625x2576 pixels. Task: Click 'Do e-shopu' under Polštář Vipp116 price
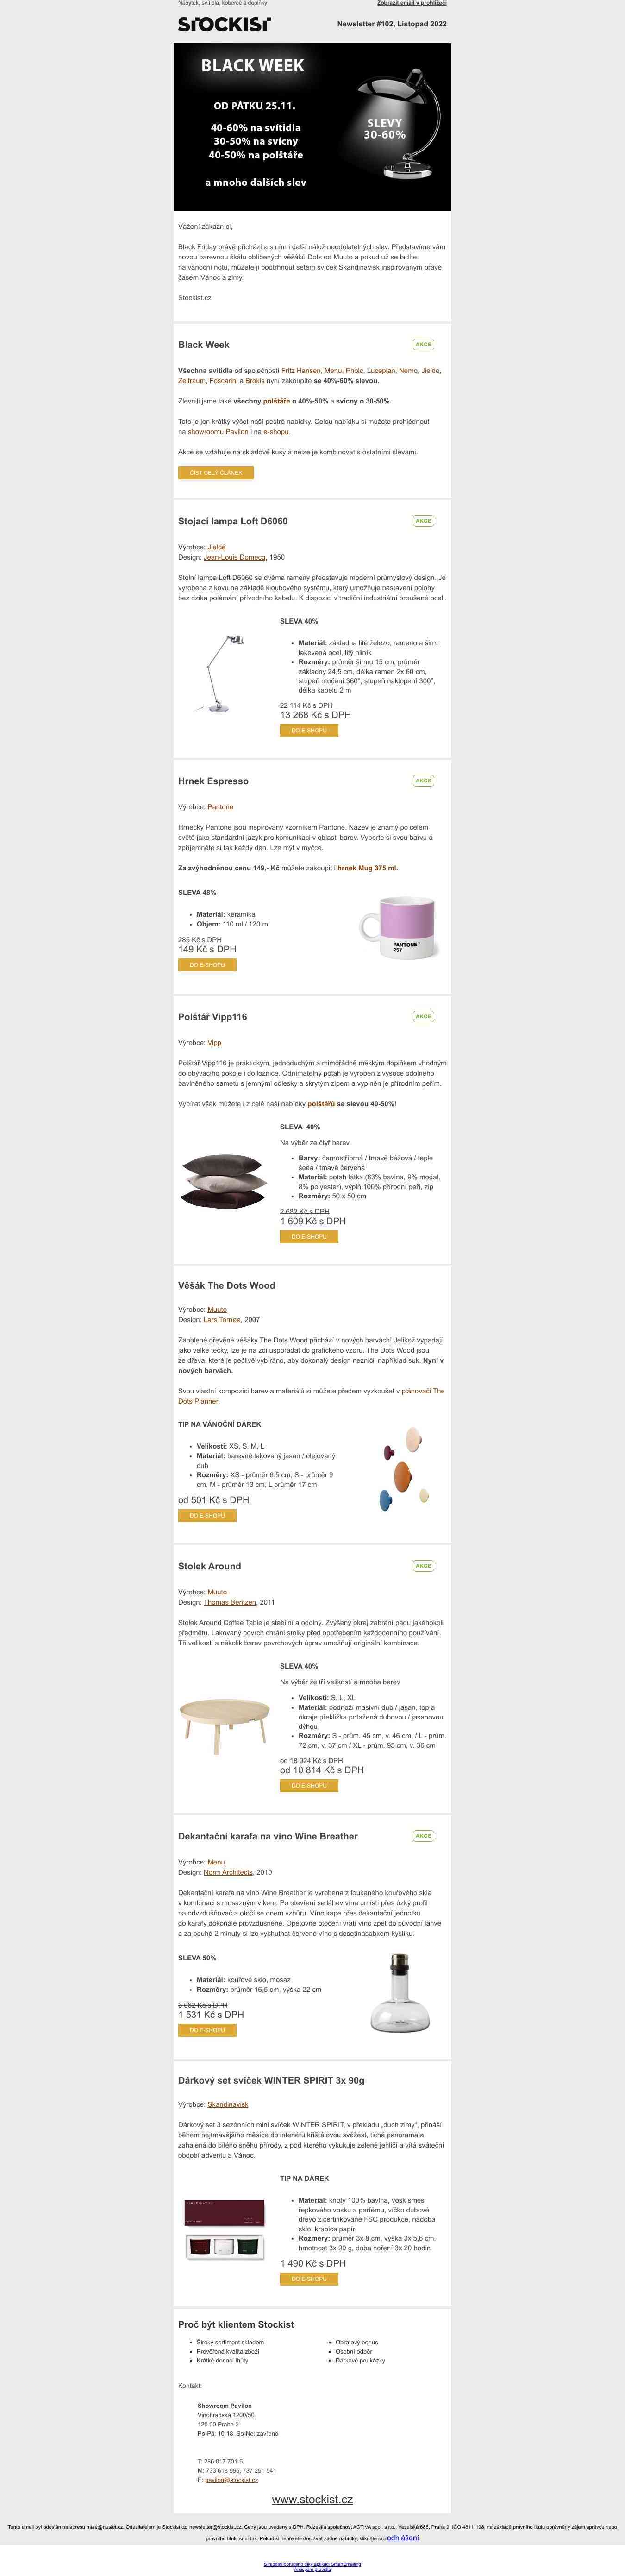point(309,1236)
